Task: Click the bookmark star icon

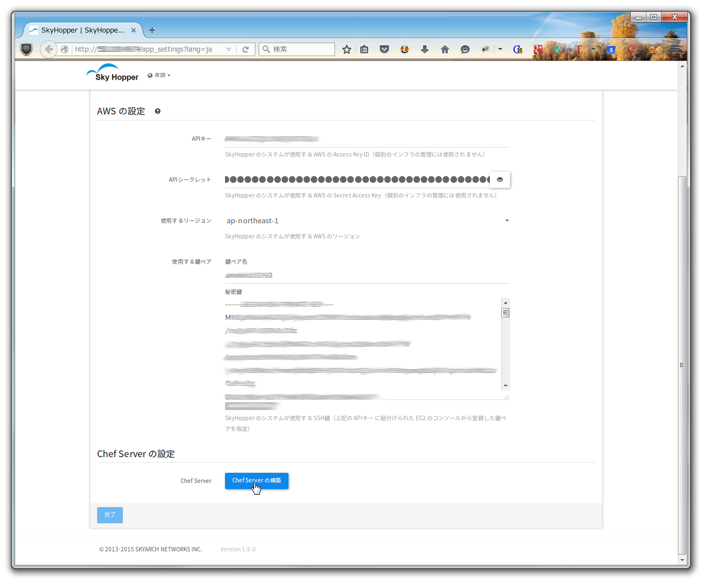Action: (347, 49)
